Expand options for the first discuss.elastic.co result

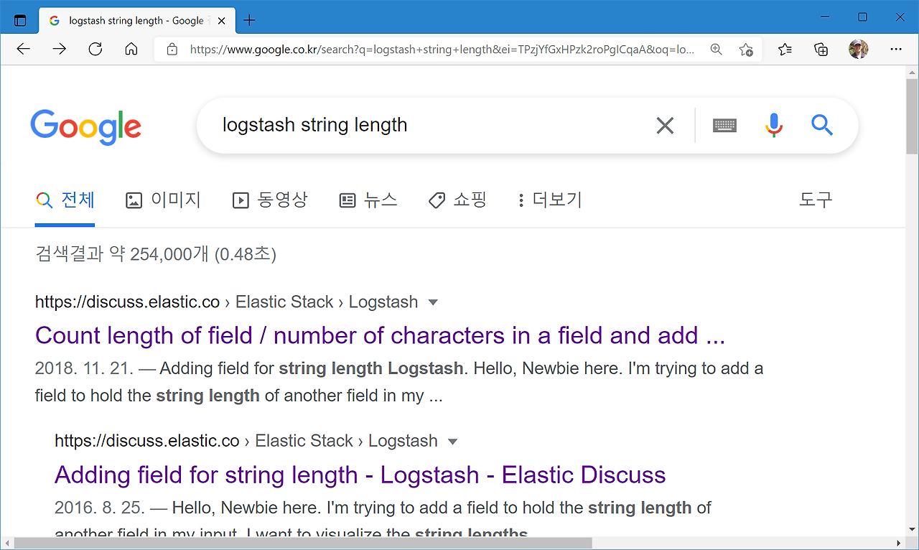pos(433,303)
